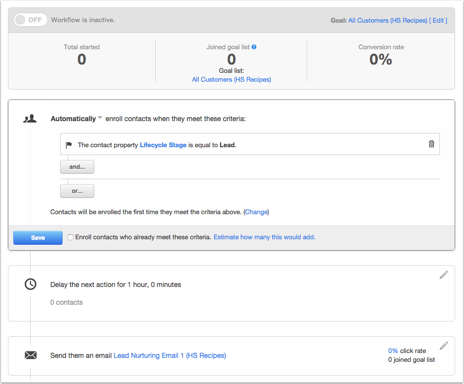Toggle the workflow OFF switch to on
Image resolution: width=464 pixels, height=384 pixels.
click(x=31, y=20)
